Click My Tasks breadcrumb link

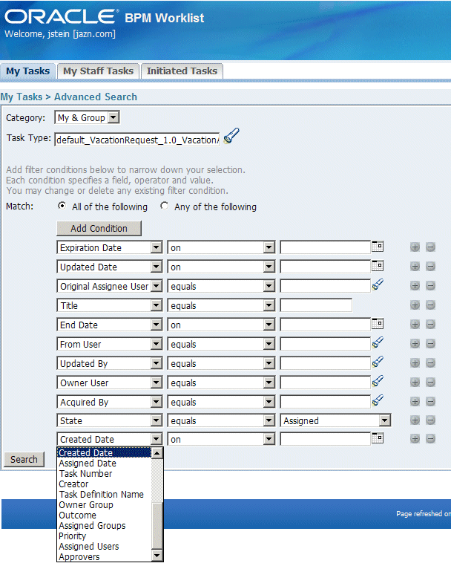click(x=22, y=97)
